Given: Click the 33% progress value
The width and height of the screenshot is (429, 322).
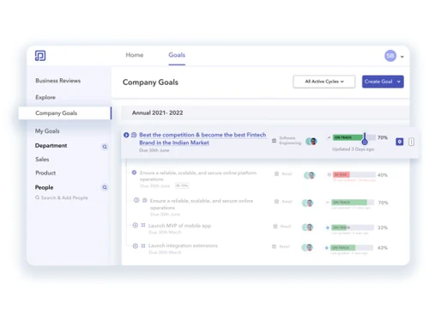Looking at the screenshot, I should click(383, 228).
